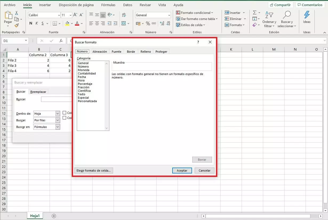Select 'Moneda' in the Categoría list

pyautogui.click(x=83, y=70)
